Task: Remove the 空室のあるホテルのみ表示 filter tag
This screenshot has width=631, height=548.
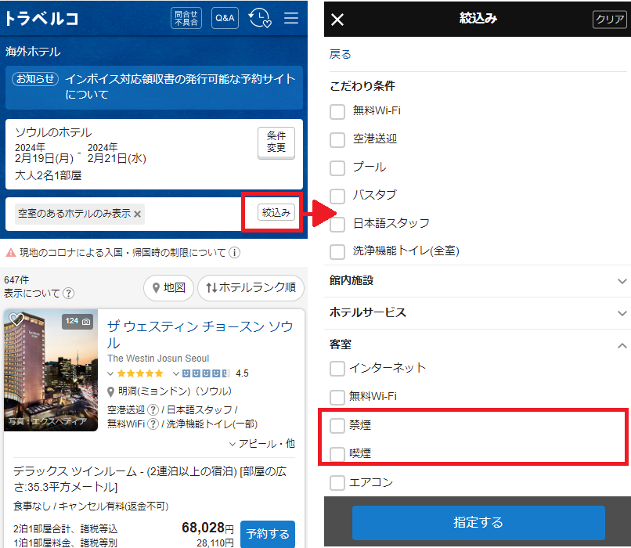Action: click(x=138, y=214)
